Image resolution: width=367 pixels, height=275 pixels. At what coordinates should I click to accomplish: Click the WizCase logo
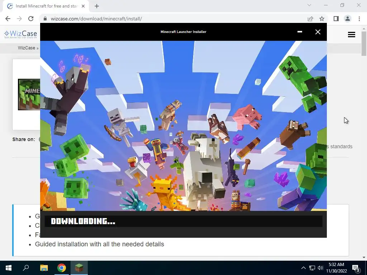click(x=20, y=34)
